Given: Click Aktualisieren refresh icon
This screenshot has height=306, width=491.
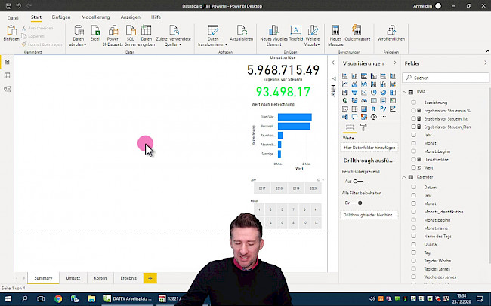Looking at the screenshot, I should [x=242, y=32].
